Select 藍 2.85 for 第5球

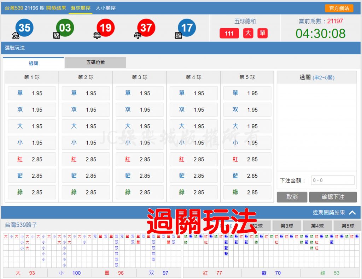(x=247, y=176)
